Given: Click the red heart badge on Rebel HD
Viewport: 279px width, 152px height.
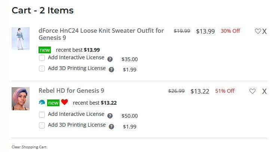Looking at the screenshot, I should click(64, 102).
